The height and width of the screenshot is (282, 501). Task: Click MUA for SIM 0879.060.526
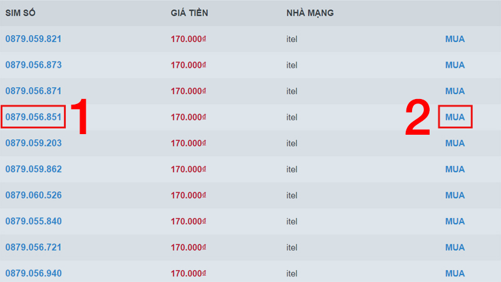(x=455, y=196)
